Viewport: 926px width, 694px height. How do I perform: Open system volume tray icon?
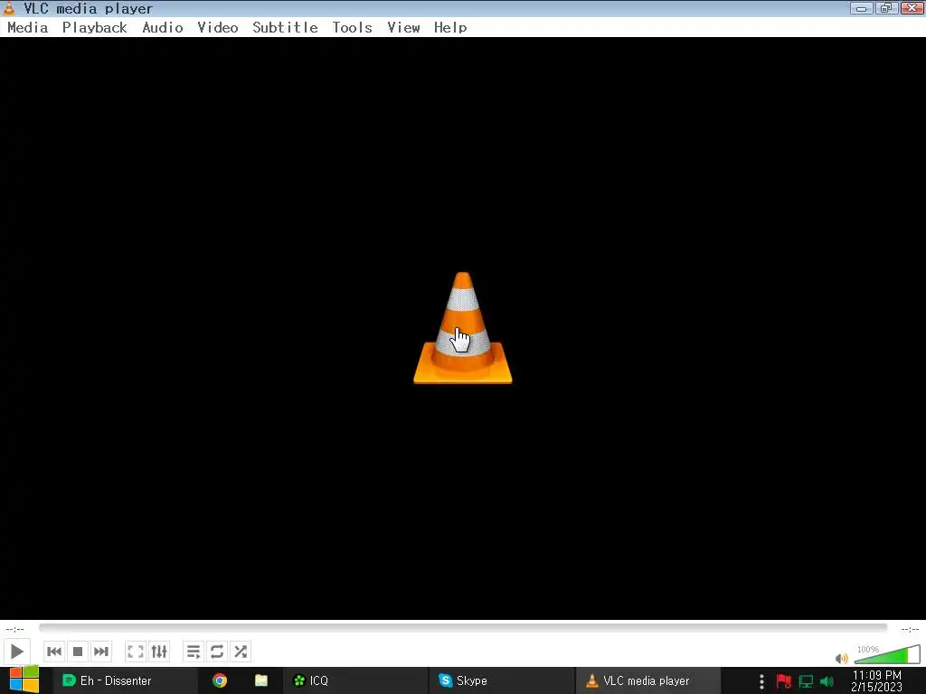coord(827,681)
